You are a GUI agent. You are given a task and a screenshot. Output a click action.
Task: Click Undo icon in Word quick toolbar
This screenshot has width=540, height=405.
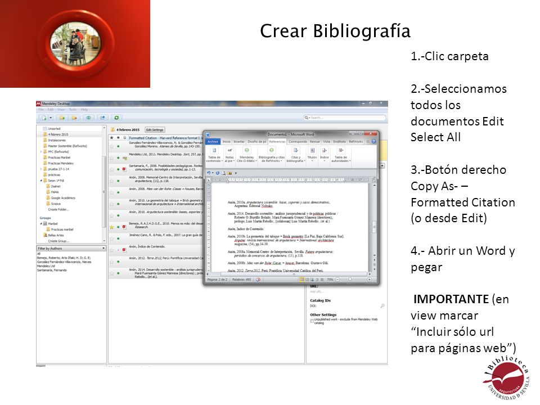coord(209,173)
